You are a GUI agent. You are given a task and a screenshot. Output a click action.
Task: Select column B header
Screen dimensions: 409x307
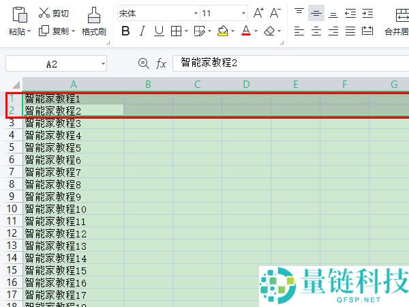148,85
